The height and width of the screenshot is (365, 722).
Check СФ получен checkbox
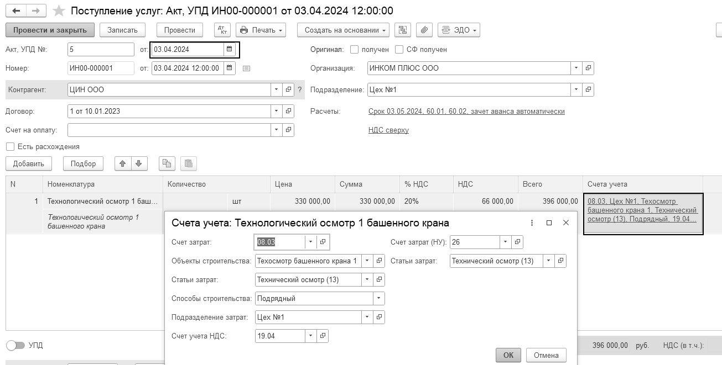coord(399,49)
